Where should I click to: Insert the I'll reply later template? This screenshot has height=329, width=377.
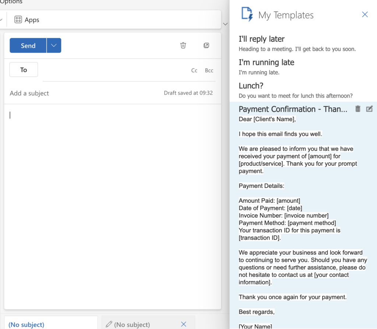(x=303, y=43)
